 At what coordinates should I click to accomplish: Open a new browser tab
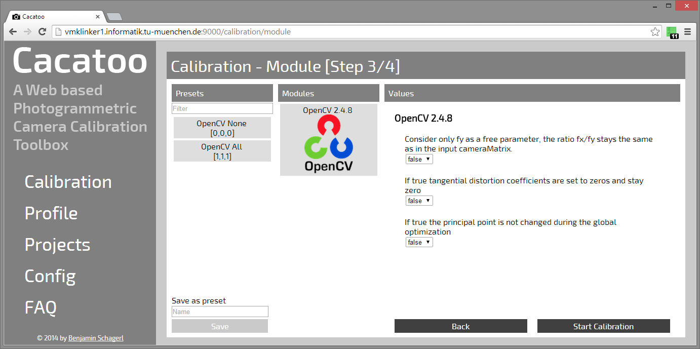(x=114, y=17)
